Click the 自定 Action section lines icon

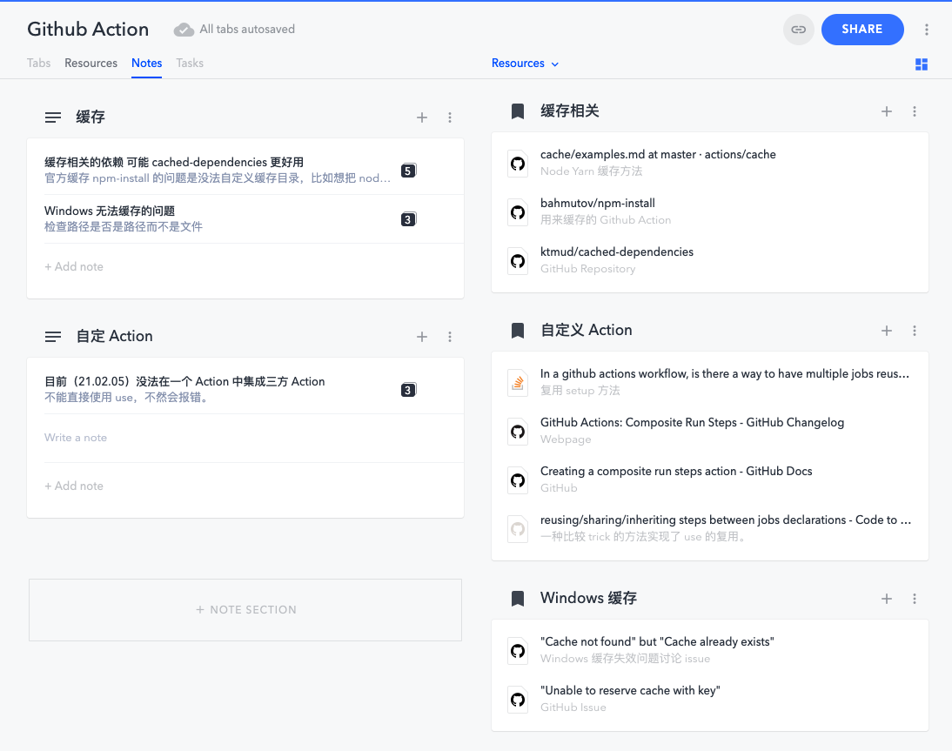point(53,337)
